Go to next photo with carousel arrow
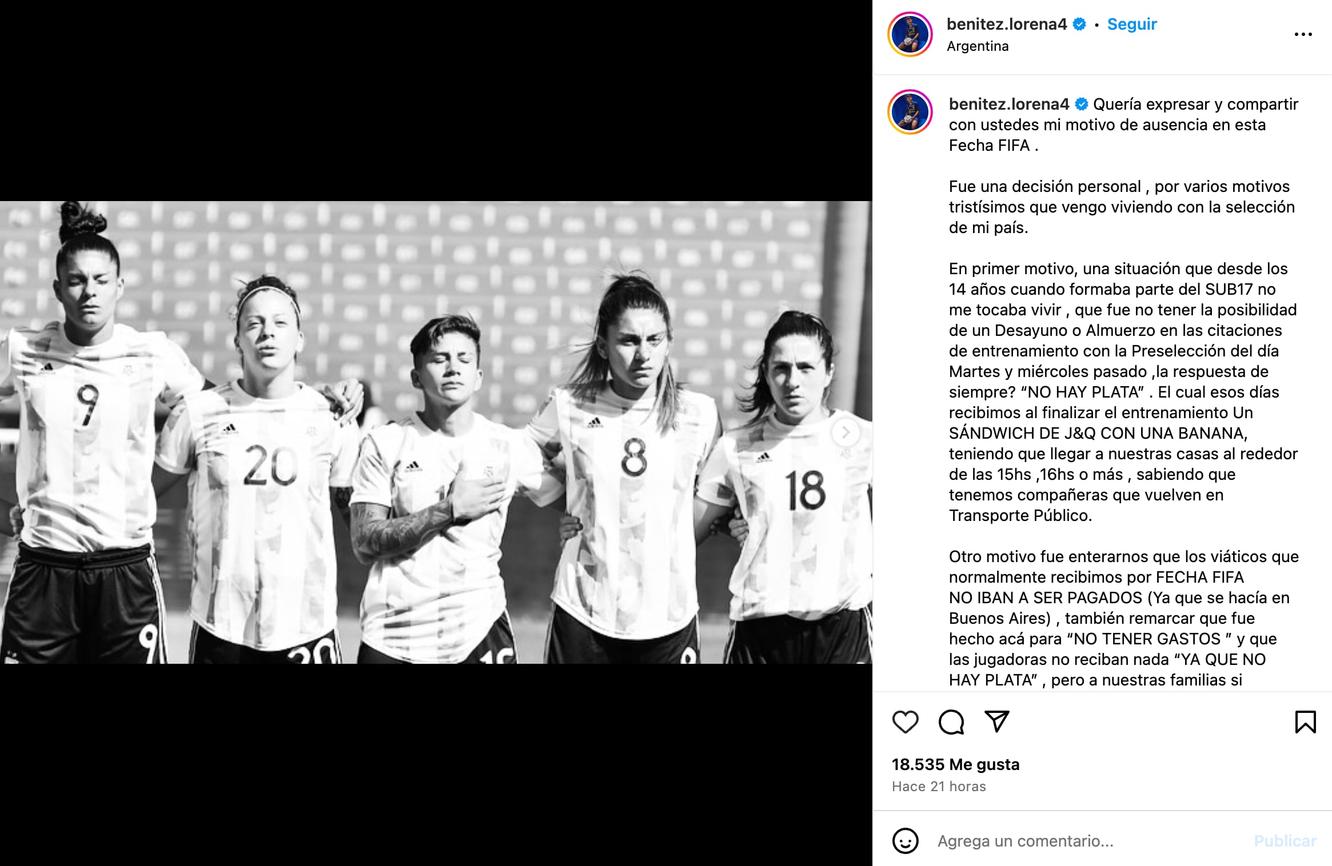1332x866 pixels. pos(846,432)
